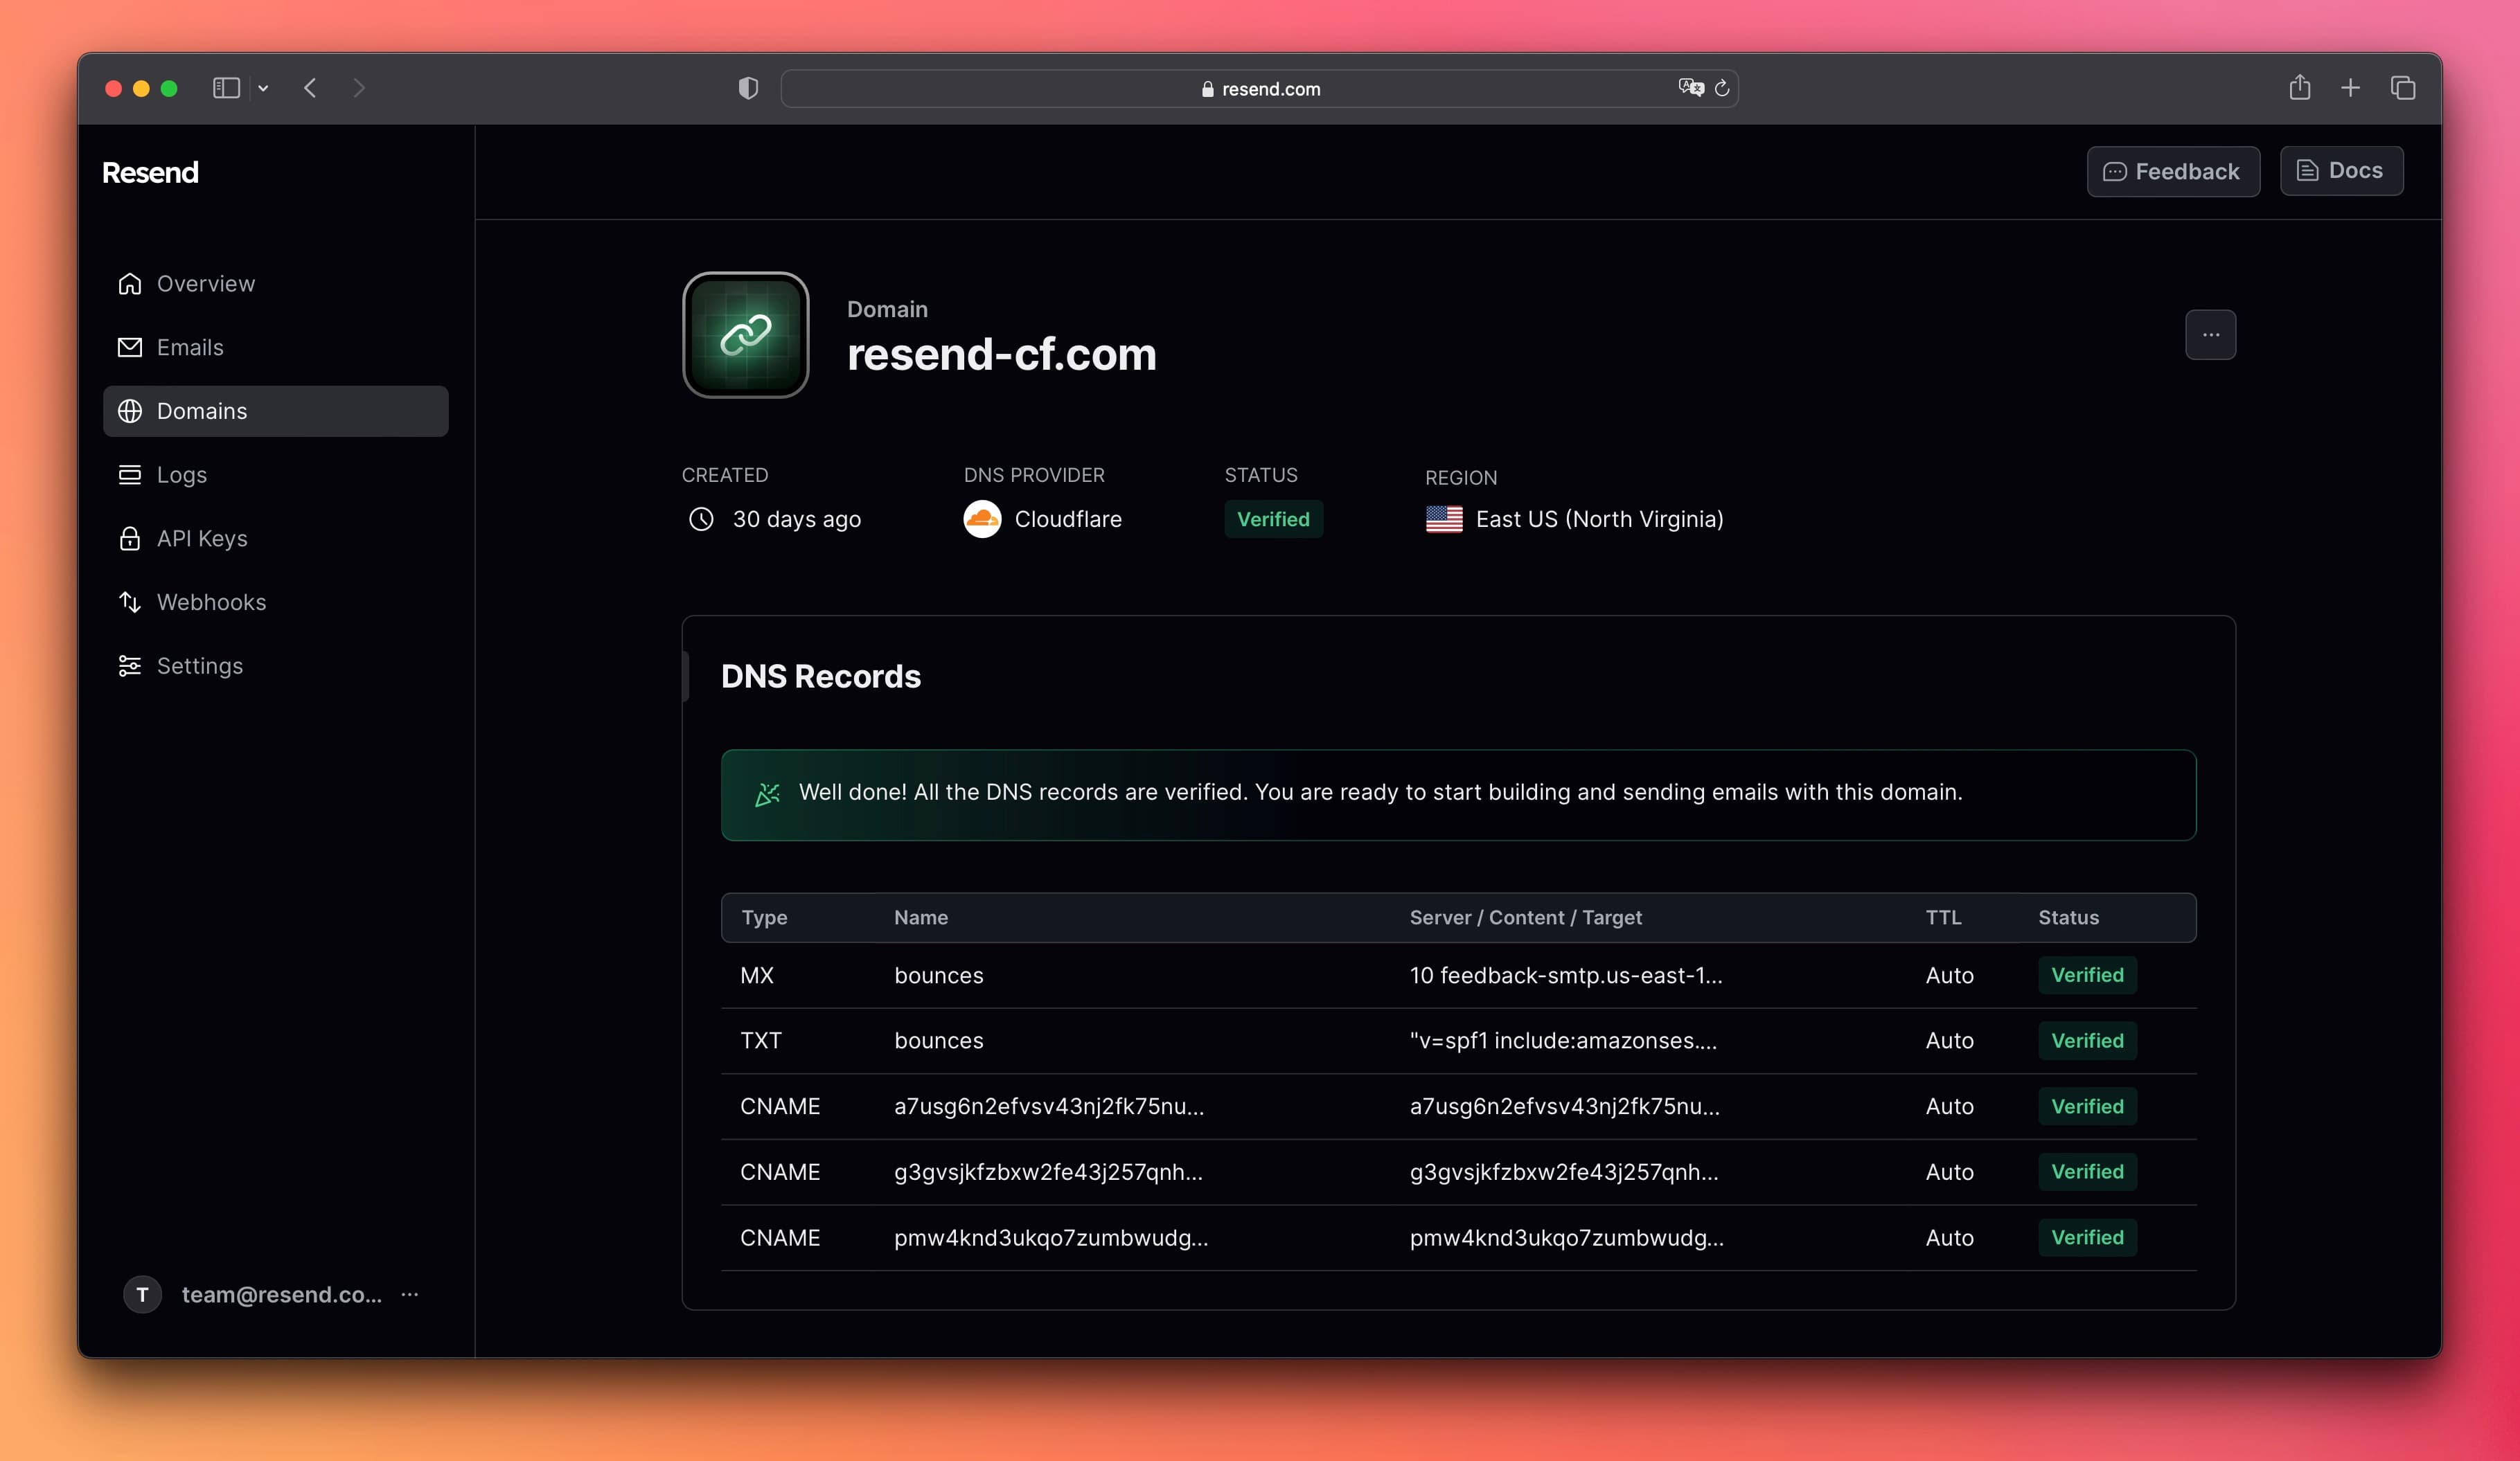Image resolution: width=2520 pixels, height=1461 pixels.
Task: Click the Cloudflare icon under DNS Provider
Action: (x=982, y=519)
